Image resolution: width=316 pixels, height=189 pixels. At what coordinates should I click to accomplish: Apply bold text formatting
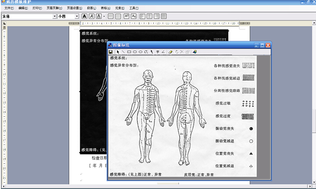pyautogui.click(x=85, y=16)
